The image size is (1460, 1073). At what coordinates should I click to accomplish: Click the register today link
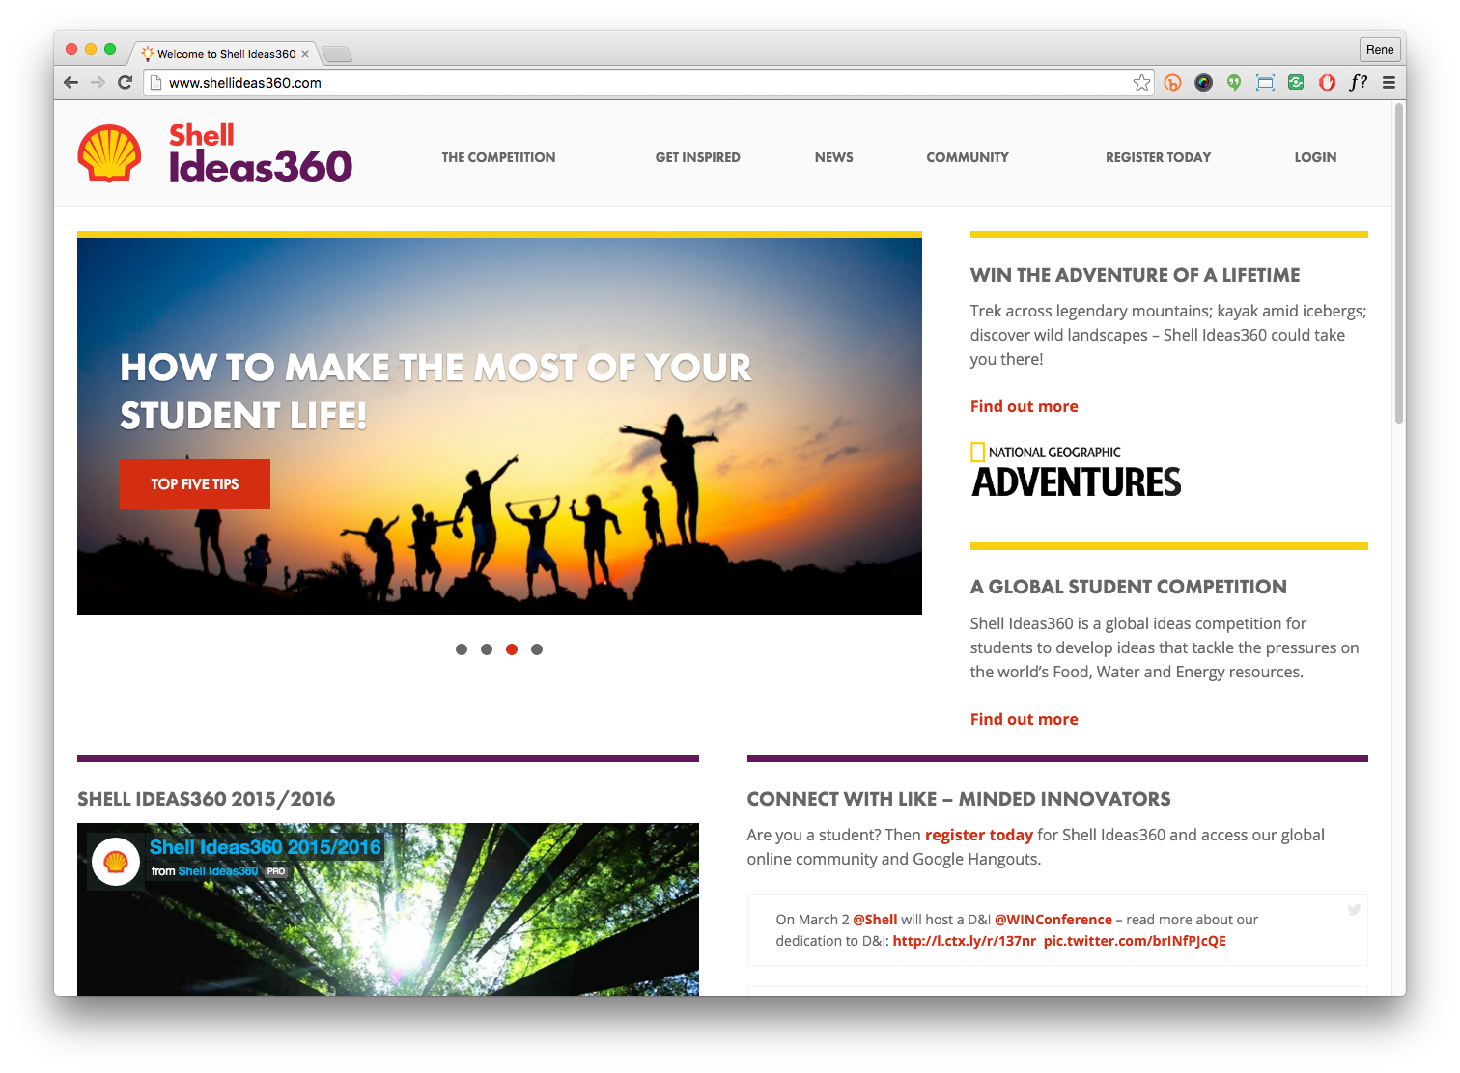pyautogui.click(x=979, y=835)
